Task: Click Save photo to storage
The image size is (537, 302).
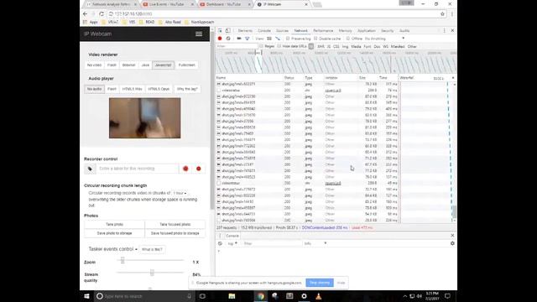Action: (x=114, y=233)
